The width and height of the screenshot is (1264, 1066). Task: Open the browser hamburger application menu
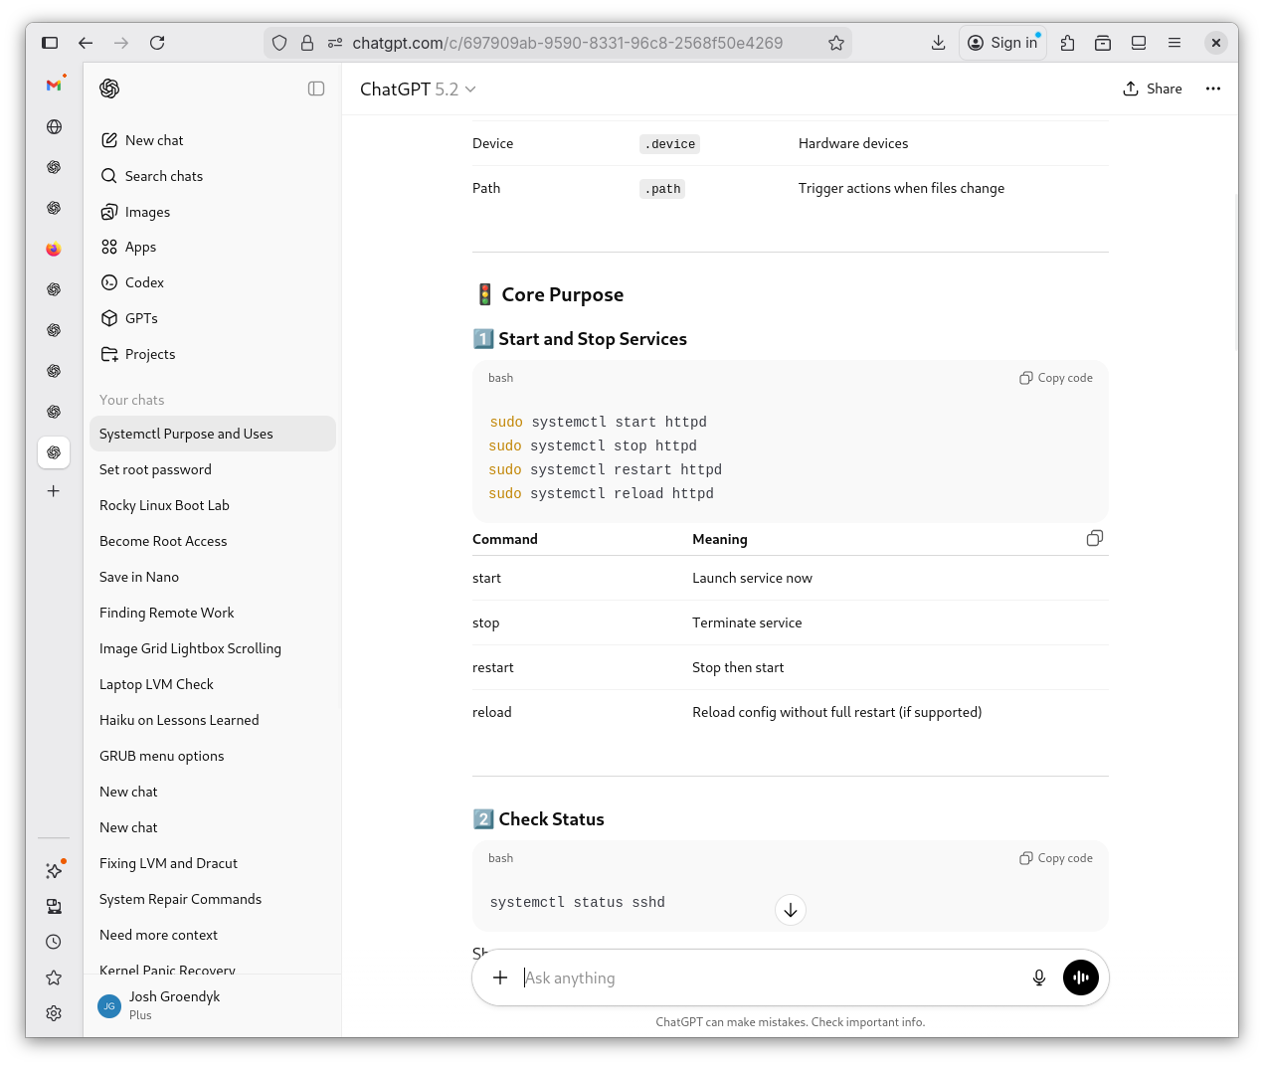pos(1174,43)
